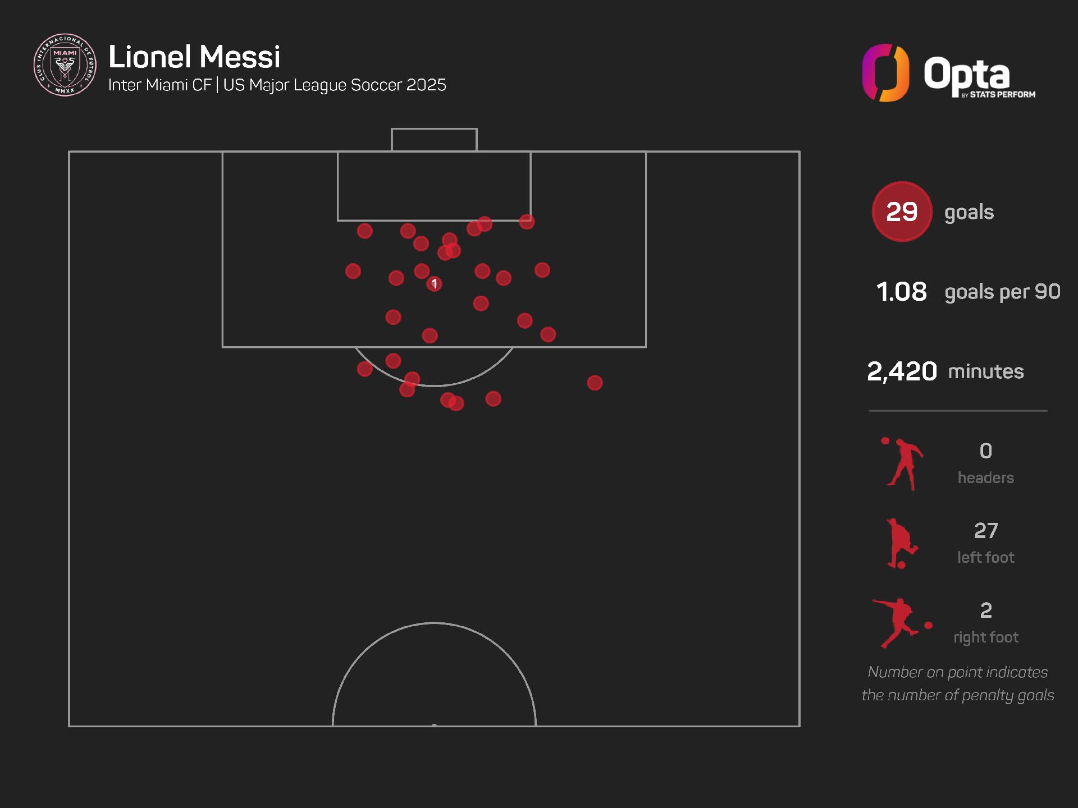Click the 0 headers count
Screen dimensions: 1078x808
[986, 451]
